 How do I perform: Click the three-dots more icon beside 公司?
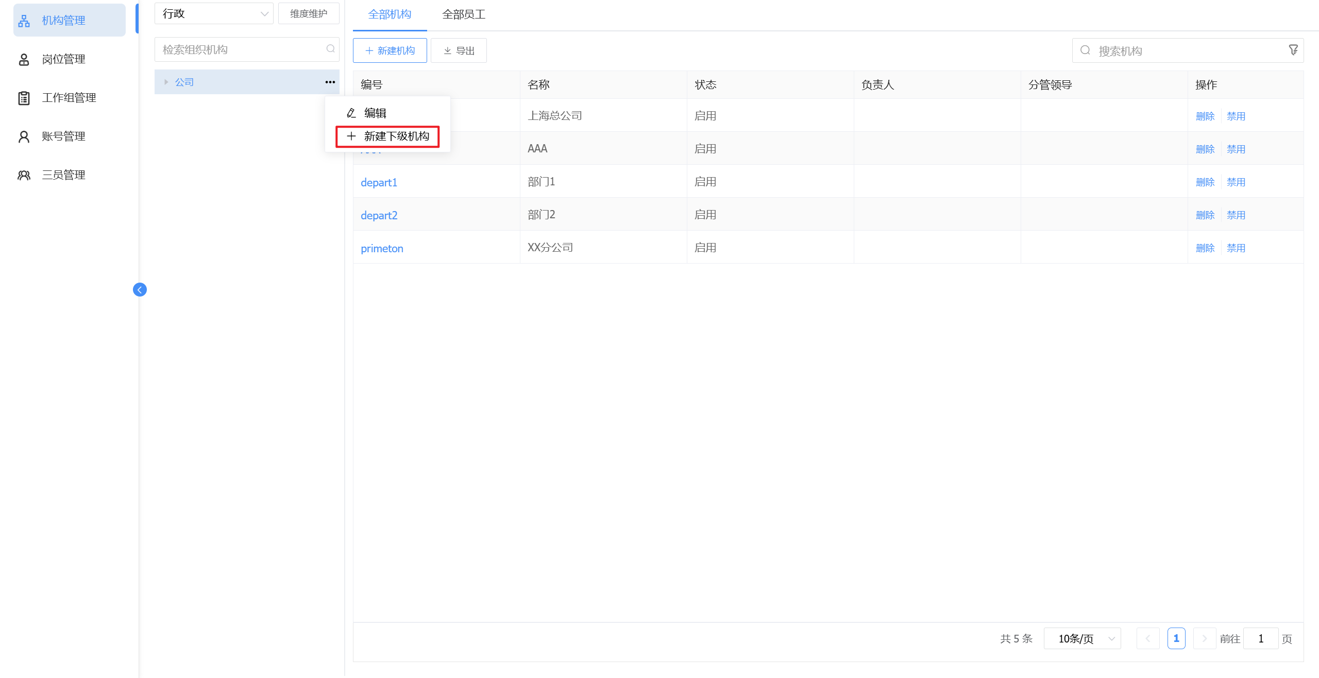point(330,82)
